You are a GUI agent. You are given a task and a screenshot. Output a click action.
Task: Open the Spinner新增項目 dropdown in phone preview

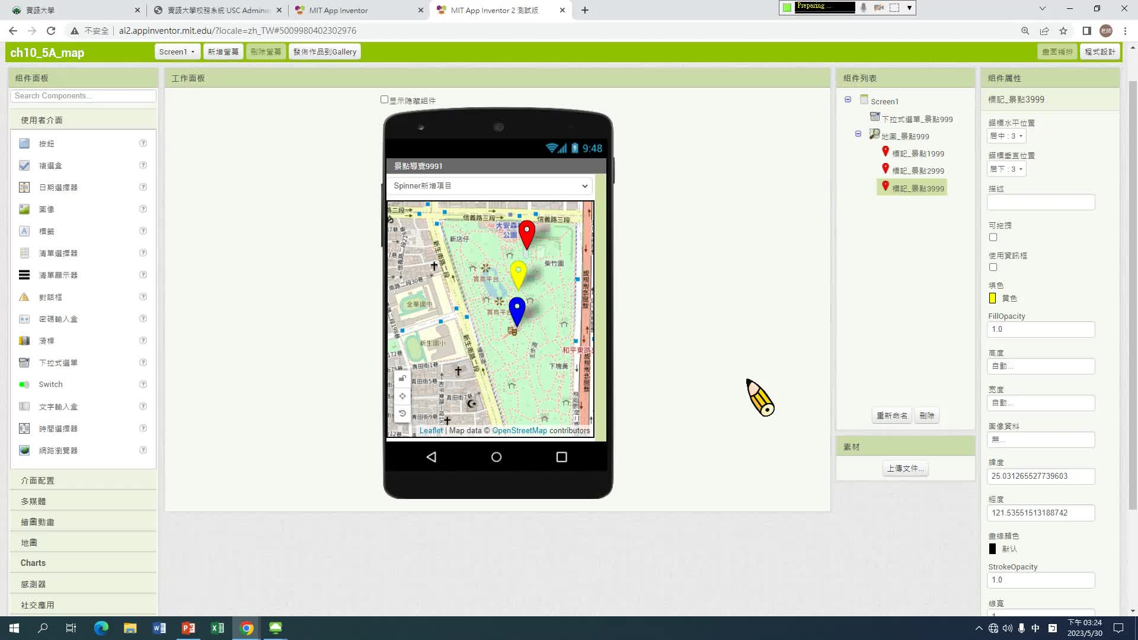click(490, 186)
